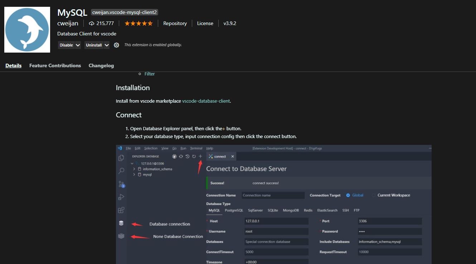Click the Database connection cylinder icon
The width and height of the screenshot is (476, 264).
click(121, 223)
